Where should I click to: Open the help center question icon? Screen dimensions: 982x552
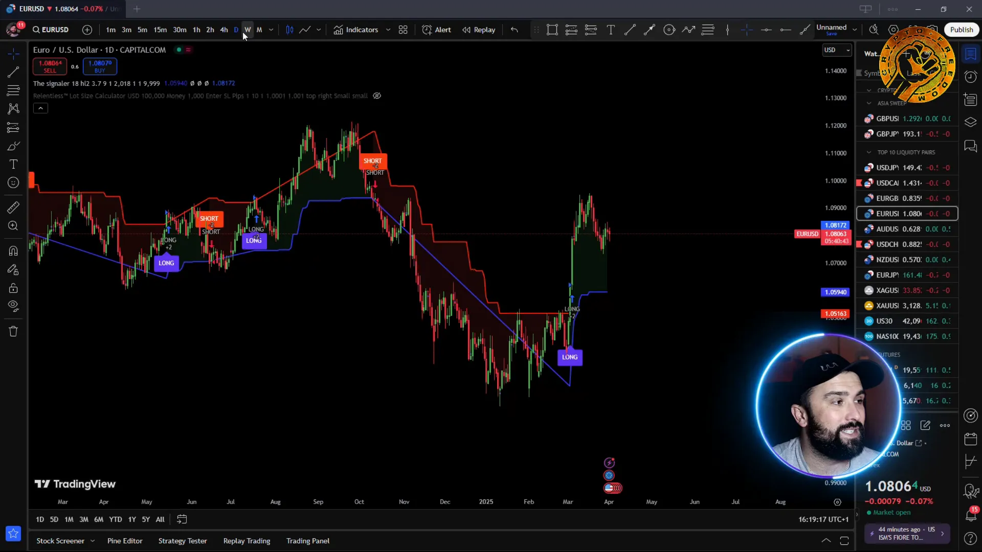tap(970, 538)
